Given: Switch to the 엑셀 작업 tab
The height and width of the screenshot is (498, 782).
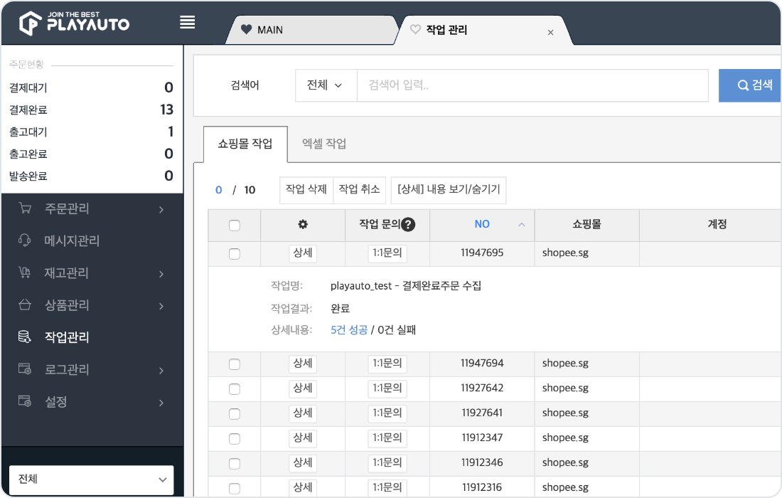Looking at the screenshot, I should click(x=324, y=144).
